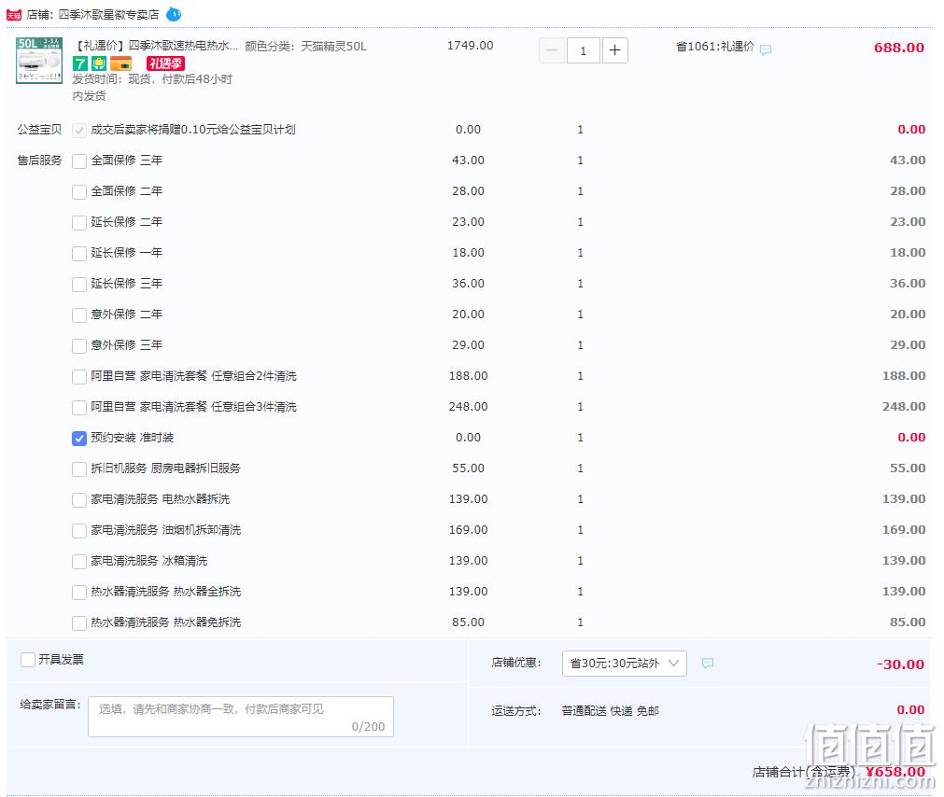
Task: Check 家电清洗服务 油烟机拆卸清洗 option
Action: tap(78, 530)
